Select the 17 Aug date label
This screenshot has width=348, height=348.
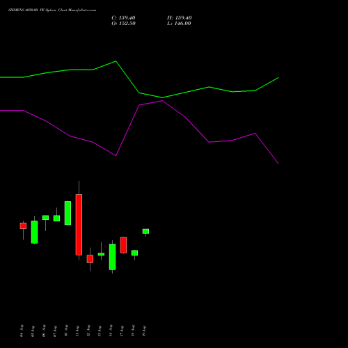coord(122,331)
